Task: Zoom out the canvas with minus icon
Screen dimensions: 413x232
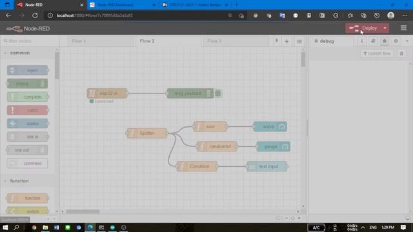Action: (287, 218)
